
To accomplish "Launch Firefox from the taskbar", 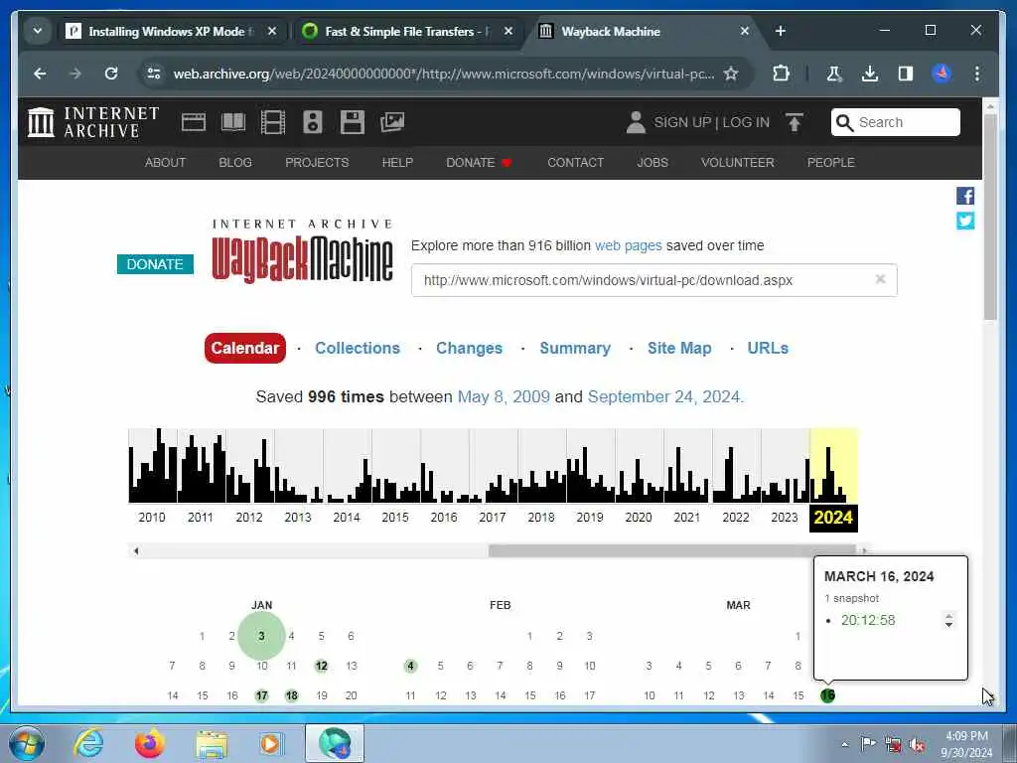I will click(x=150, y=743).
